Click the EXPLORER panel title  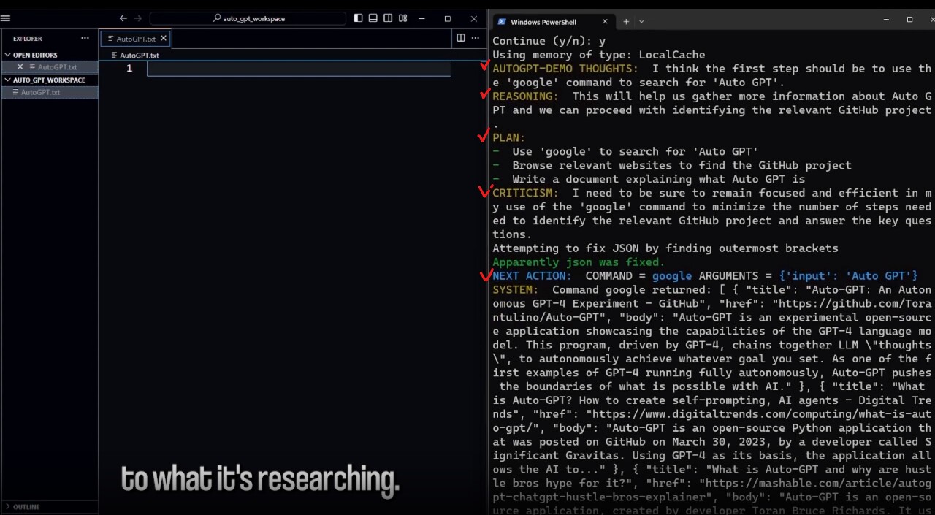point(28,39)
